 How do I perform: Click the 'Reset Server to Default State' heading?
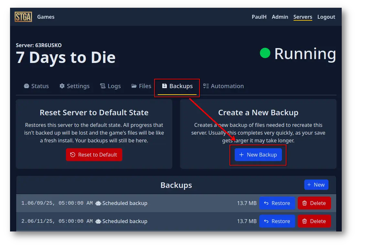tap(94, 113)
